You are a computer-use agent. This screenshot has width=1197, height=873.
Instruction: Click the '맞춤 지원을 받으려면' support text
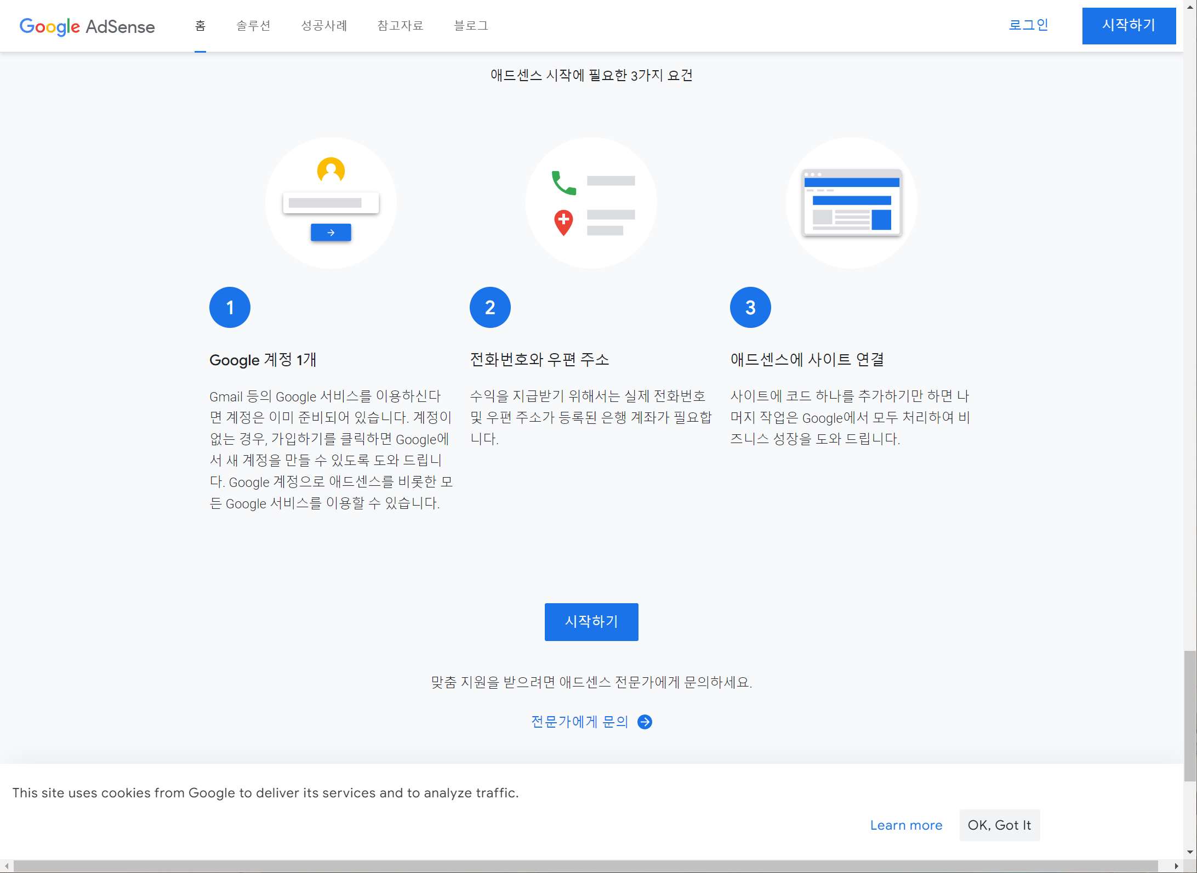click(x=591, y=682)
